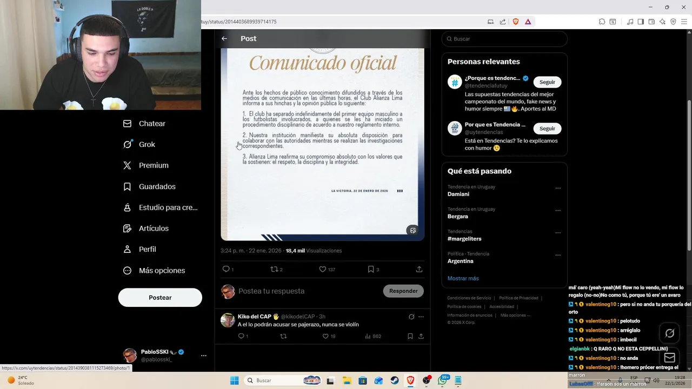Image resolution: width=692 pixels, height=389 pixels.
Task: Click the Premium X logo icon
Action: point(128,166)
